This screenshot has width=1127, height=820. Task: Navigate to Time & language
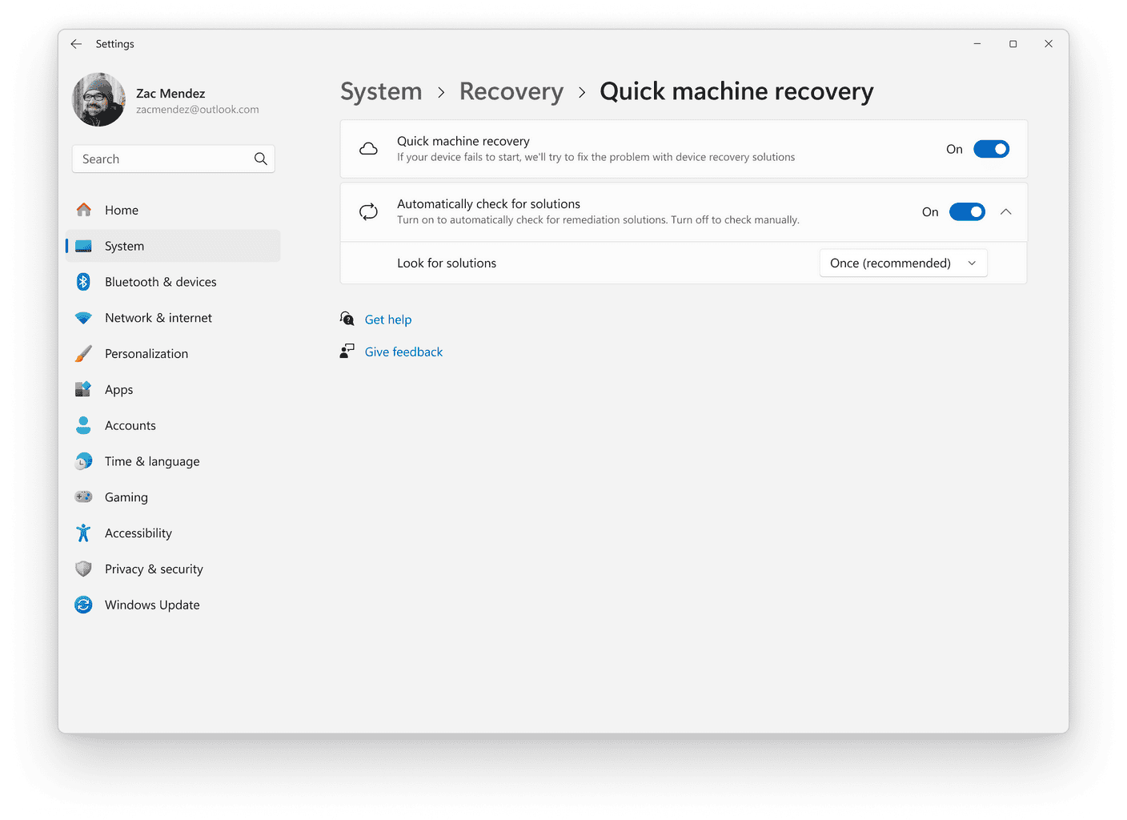tap(152, 461)
